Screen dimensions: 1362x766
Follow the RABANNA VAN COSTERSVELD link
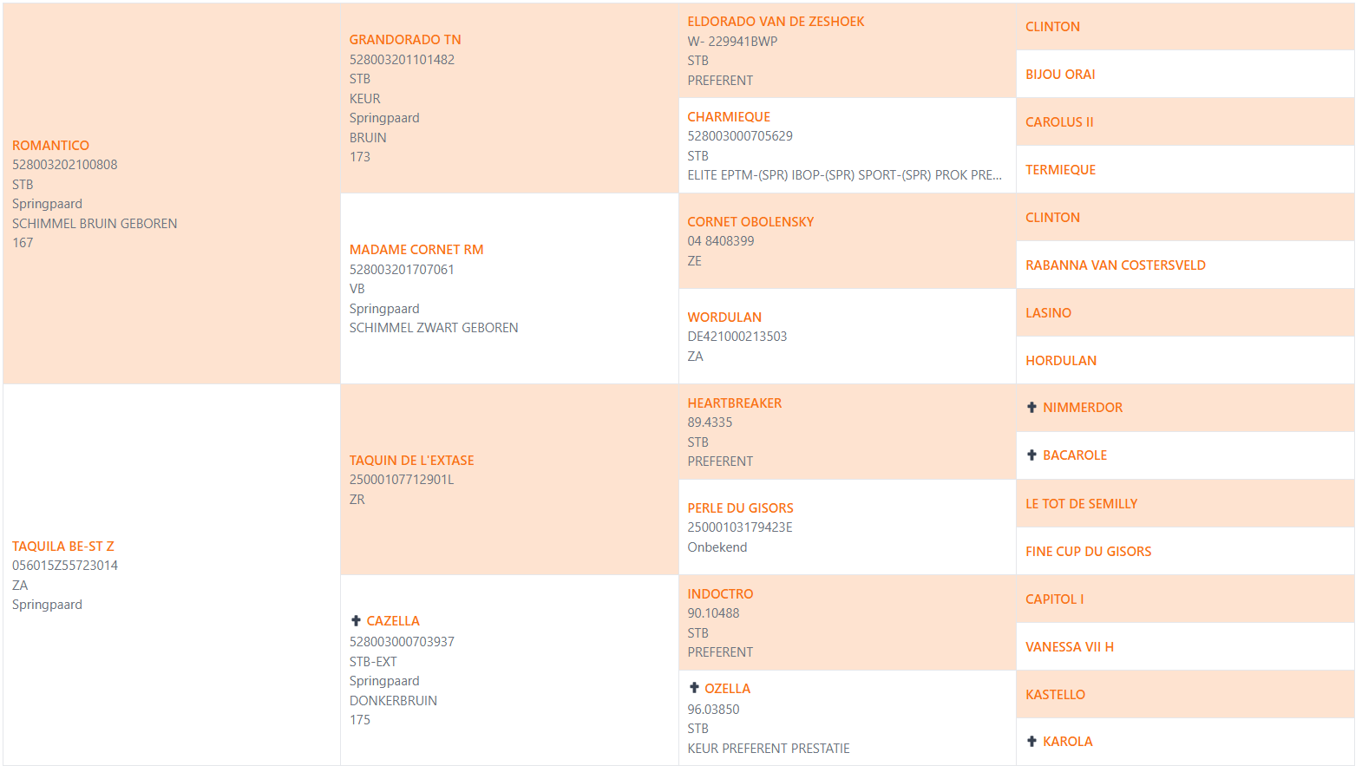pyautogui.click(x=1116, y=265)
